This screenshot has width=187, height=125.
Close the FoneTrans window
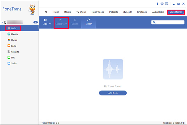click(x=184, y=4)
